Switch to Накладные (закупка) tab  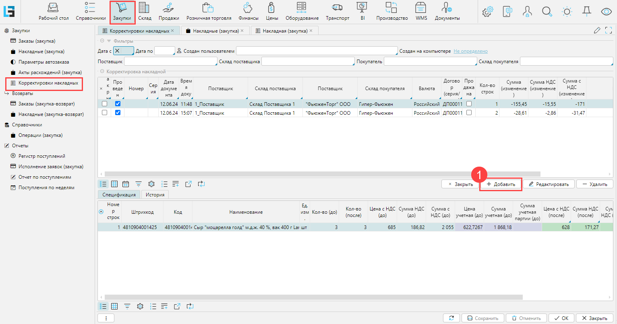tap(215, 31)
